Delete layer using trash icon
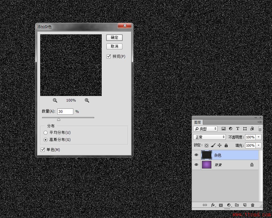The image size is (272, 218). tap(253, 205)
